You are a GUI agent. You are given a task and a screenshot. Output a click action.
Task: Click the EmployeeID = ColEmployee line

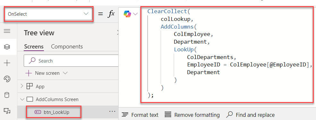(249, 65)
